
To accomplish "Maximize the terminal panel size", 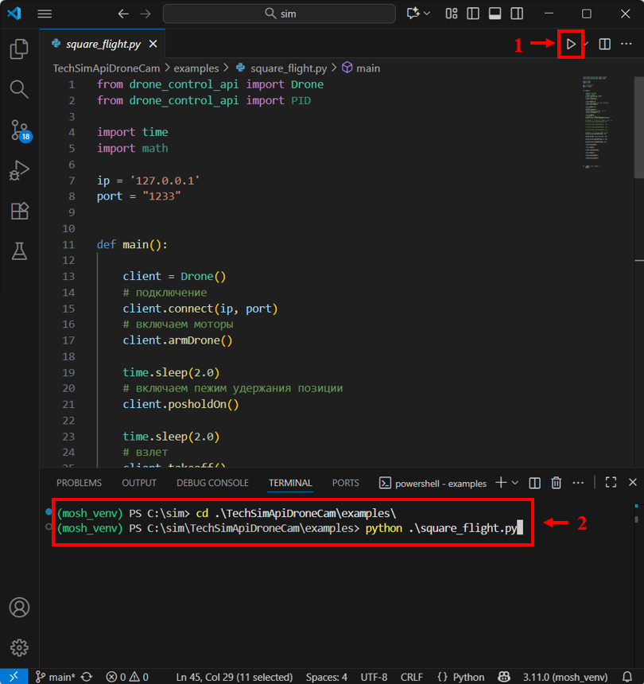I will pos(611,483).
